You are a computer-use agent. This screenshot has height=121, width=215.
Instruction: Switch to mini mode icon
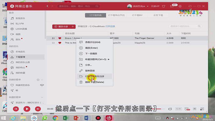point(190,6)
